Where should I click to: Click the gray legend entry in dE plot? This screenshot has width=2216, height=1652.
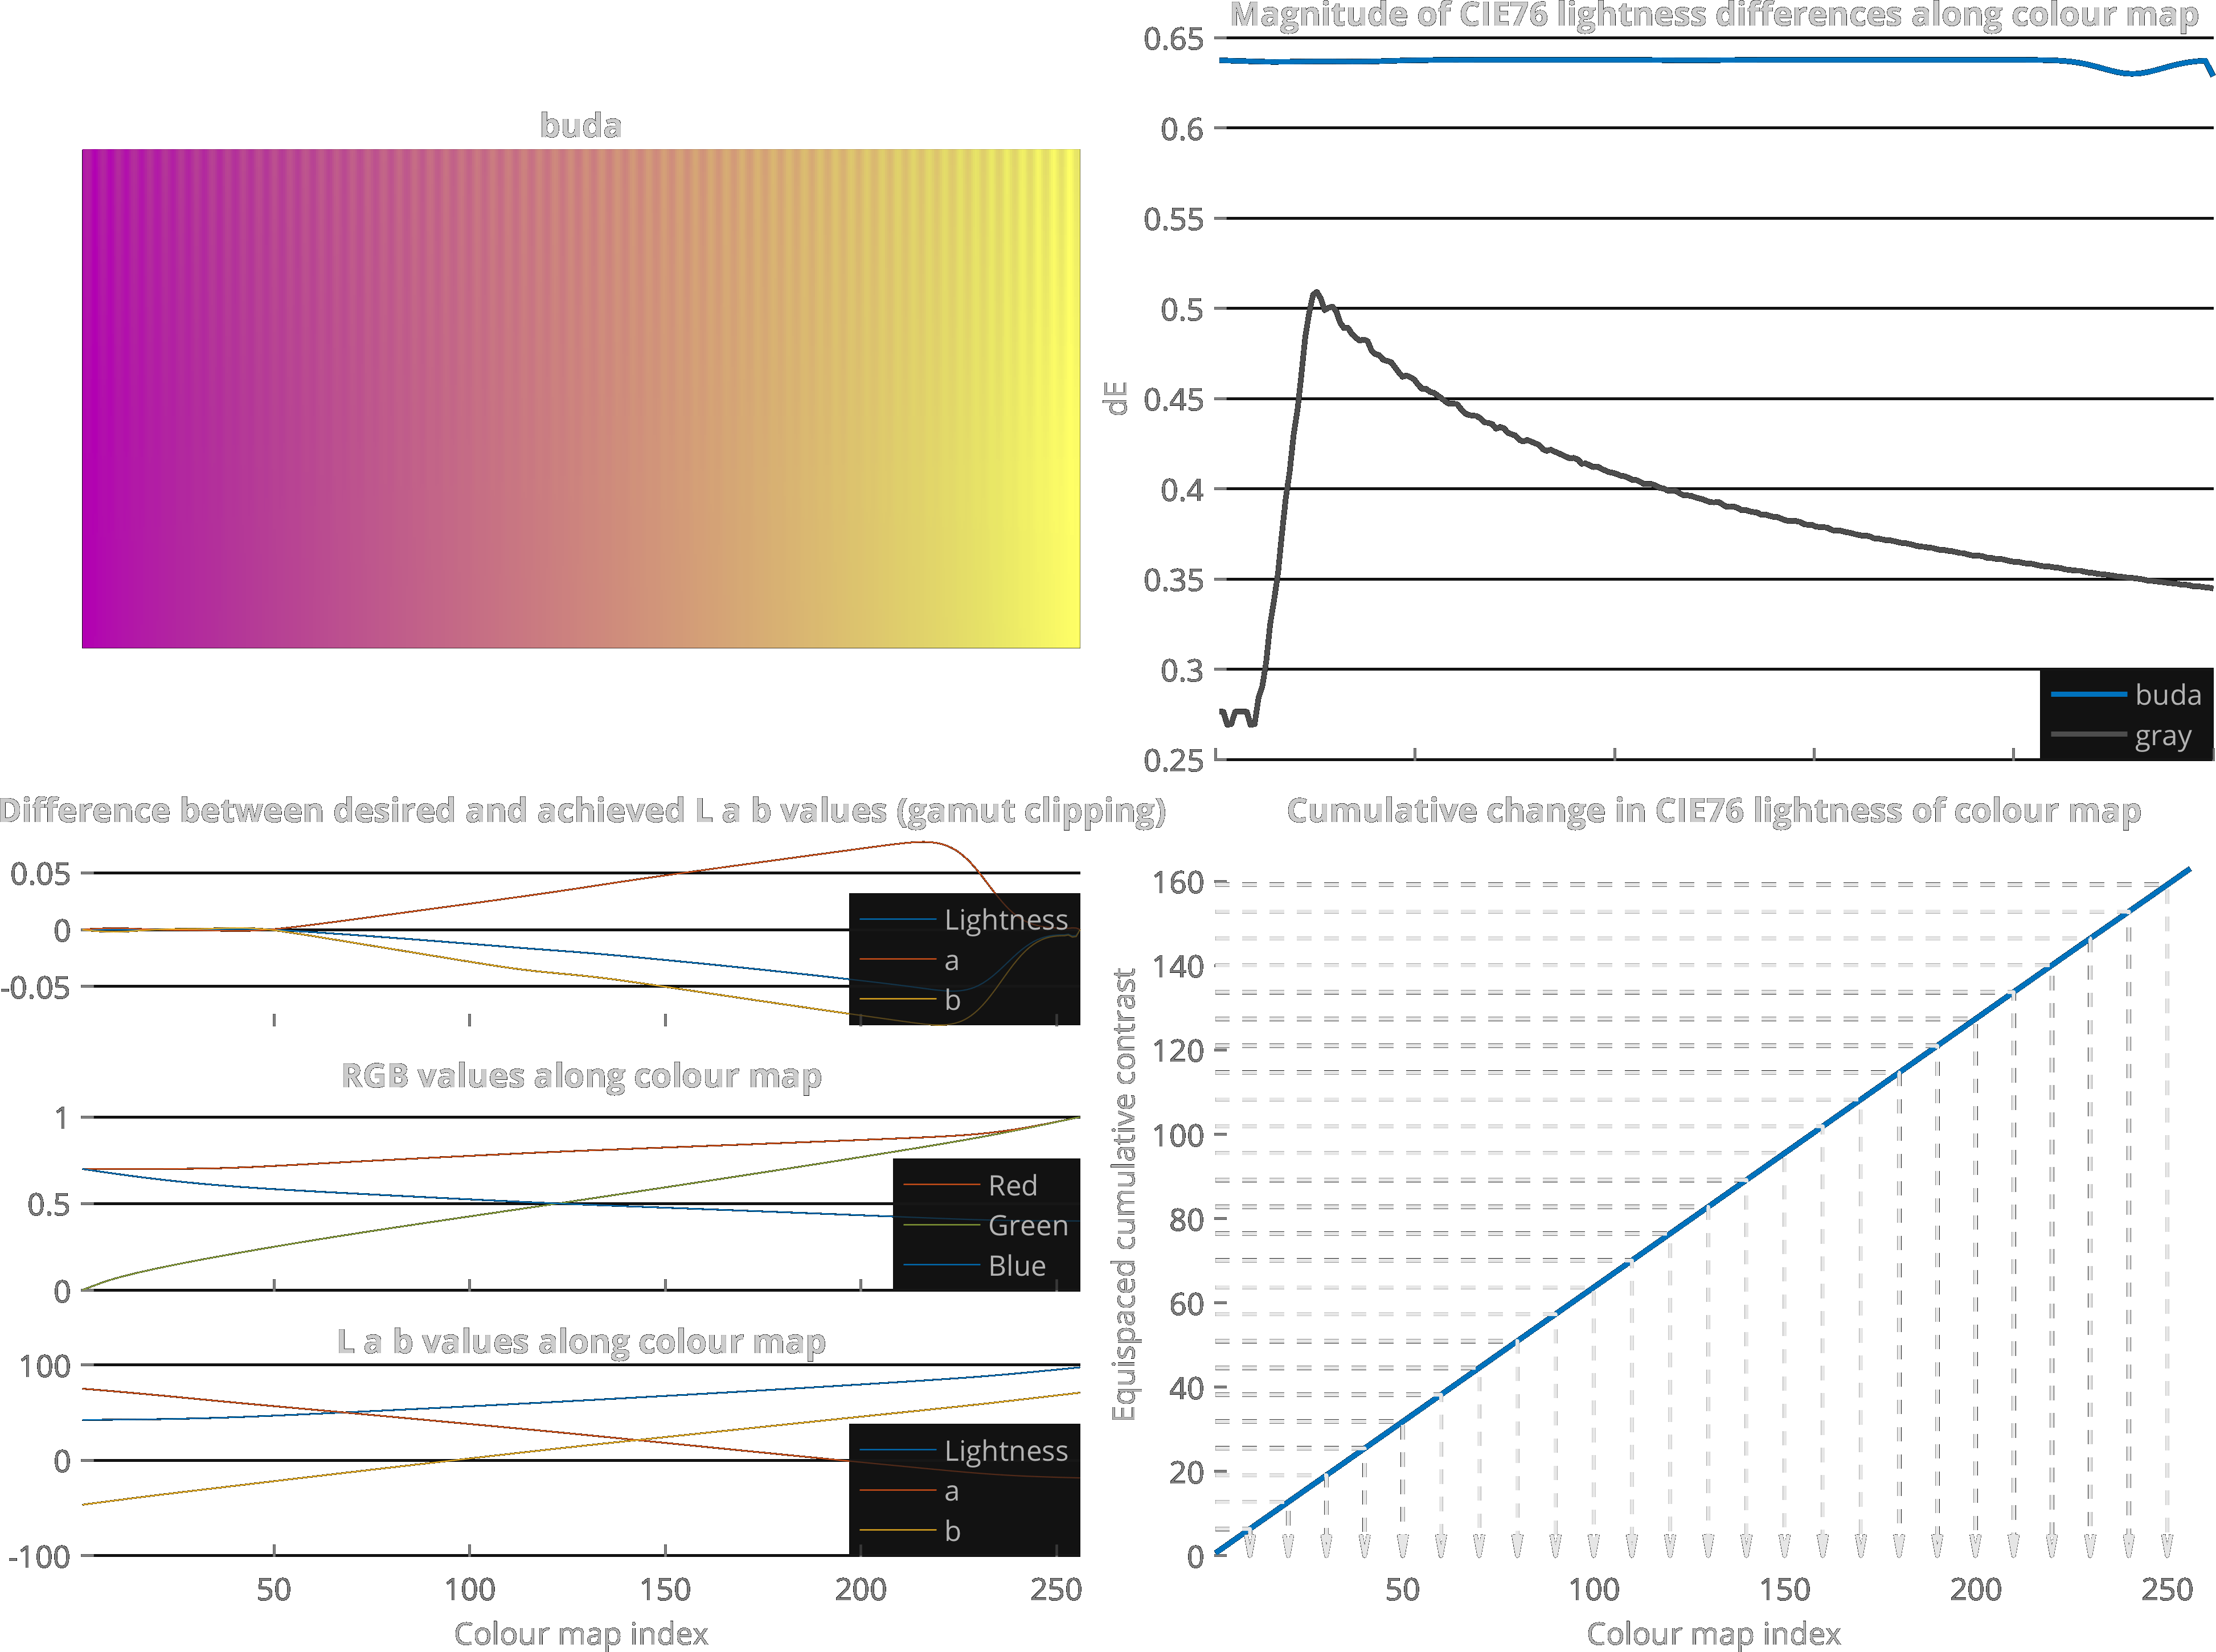pos(2162,735)
